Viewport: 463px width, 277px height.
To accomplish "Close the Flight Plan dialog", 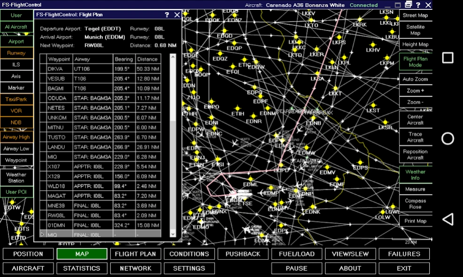I will [177, 15].
